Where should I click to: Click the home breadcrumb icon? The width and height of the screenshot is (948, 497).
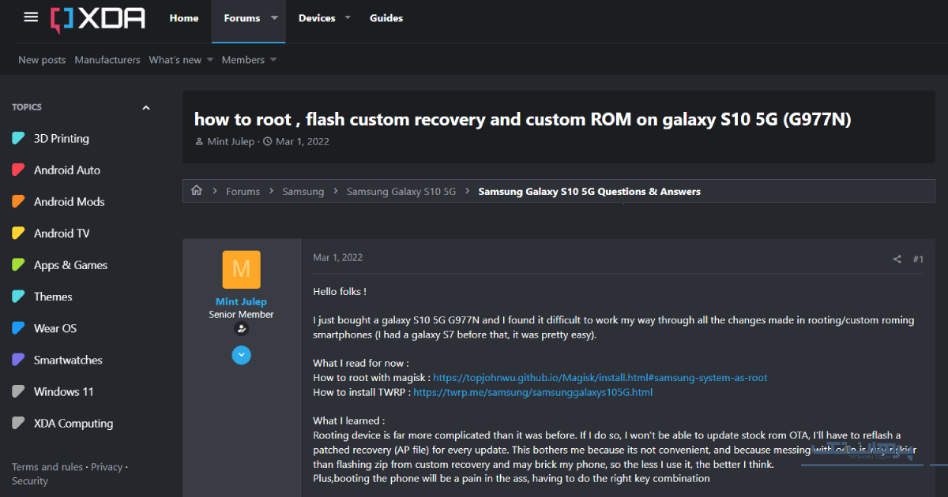click(197, 191)
